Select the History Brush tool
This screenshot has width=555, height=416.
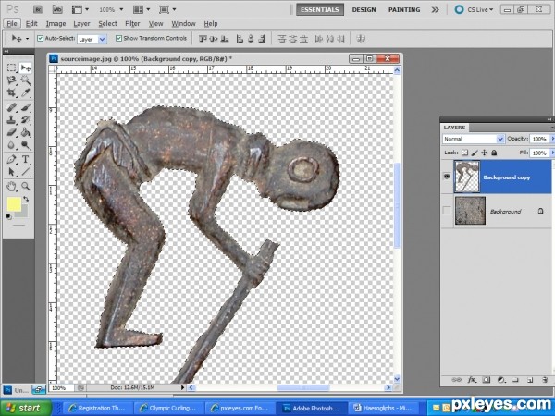26,120
